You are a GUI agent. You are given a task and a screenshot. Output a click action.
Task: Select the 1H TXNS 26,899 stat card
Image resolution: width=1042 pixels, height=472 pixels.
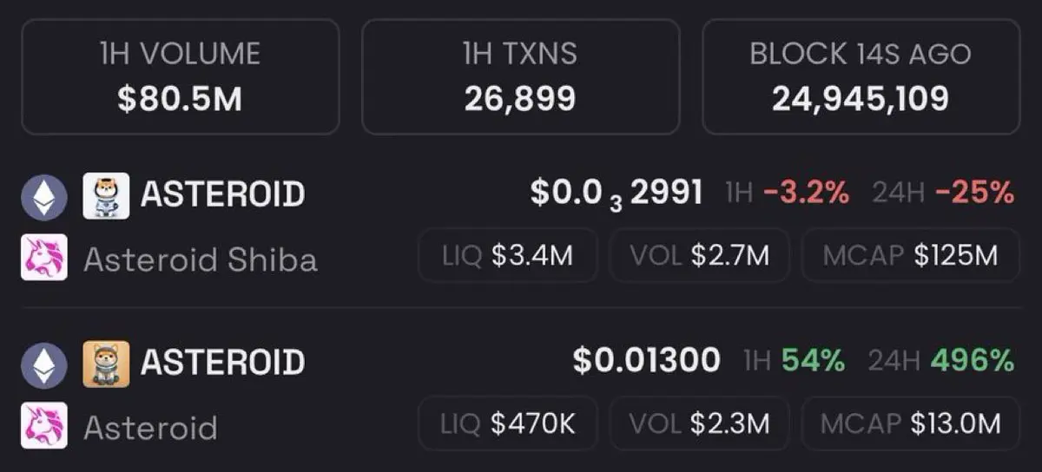click(520, 76)
